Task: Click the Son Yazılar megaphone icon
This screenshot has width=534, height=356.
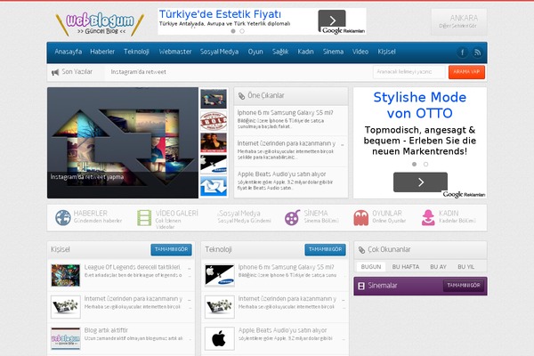Action: pos(55,72)
